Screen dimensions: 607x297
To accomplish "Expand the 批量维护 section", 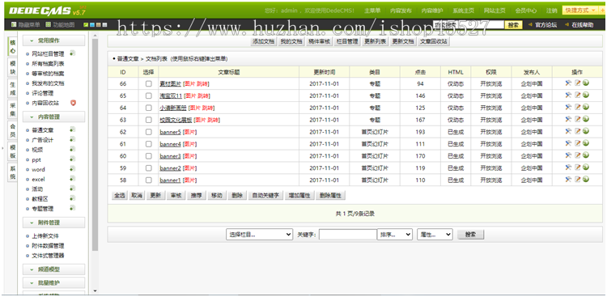I will [53, 282].
